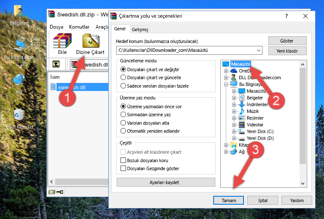
Task: Select Bu Bilgisayar node in tree
Action: 251,84
